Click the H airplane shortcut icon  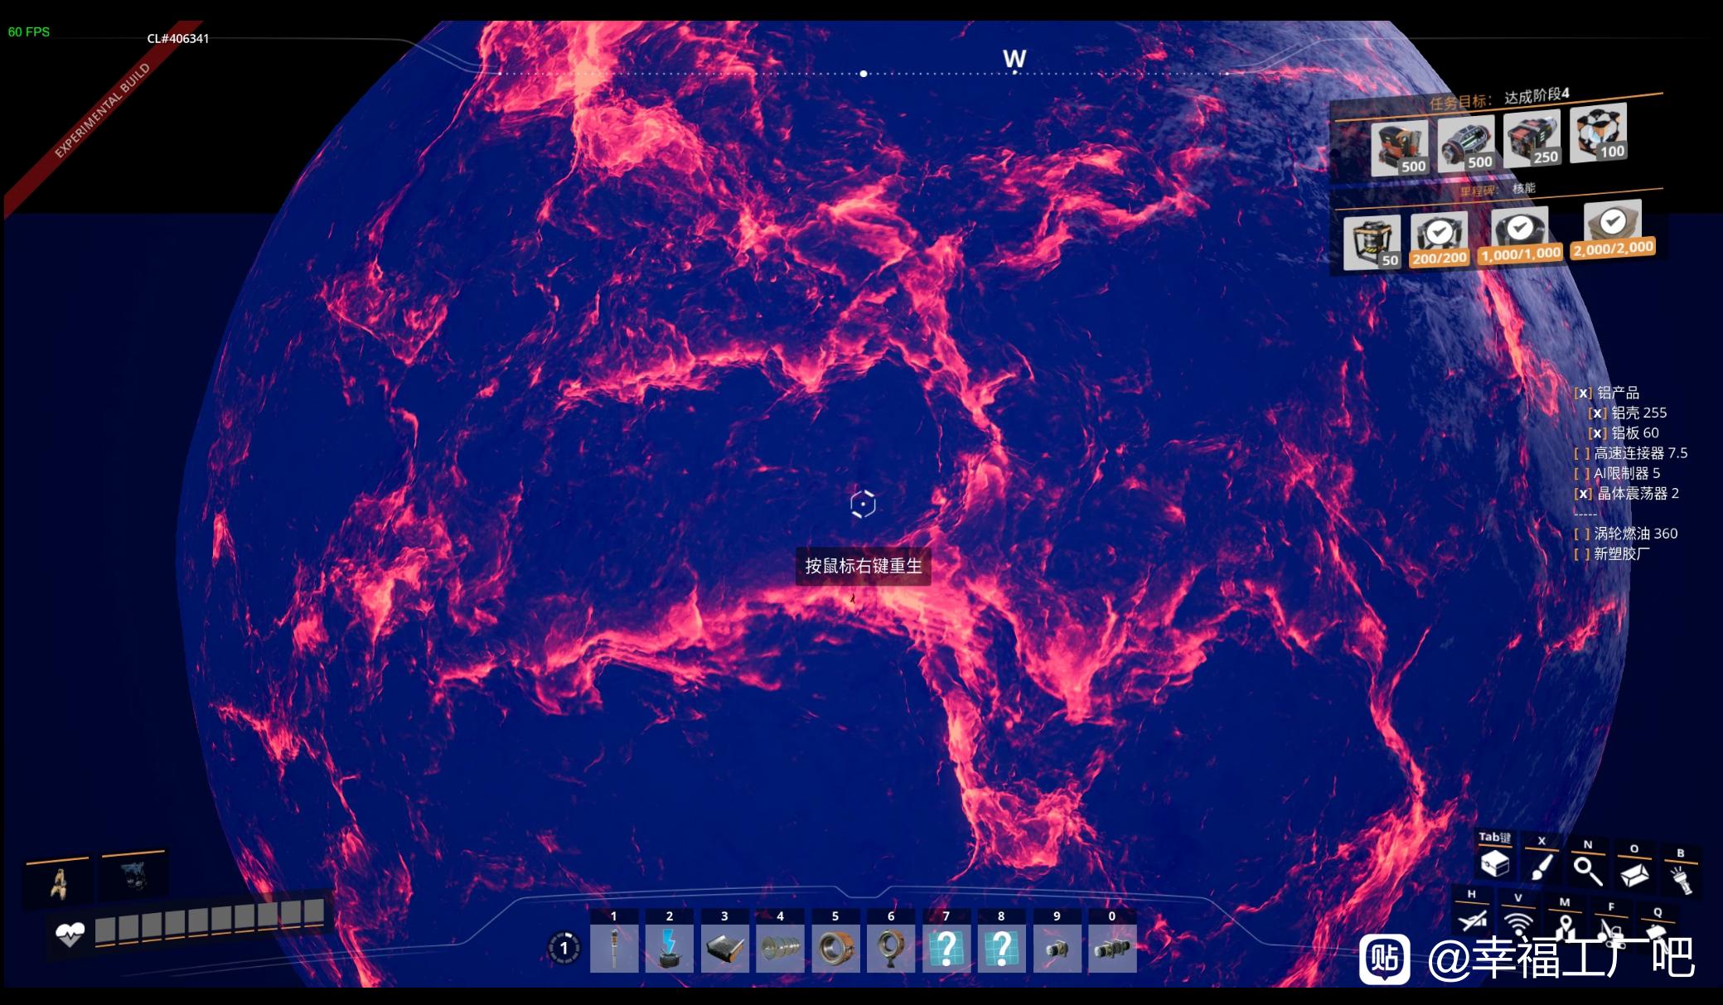point(1472,920)
